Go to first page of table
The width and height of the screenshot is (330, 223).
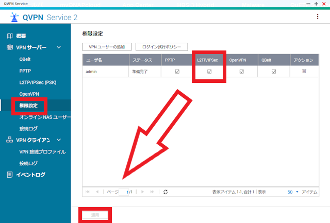point(88,192)
